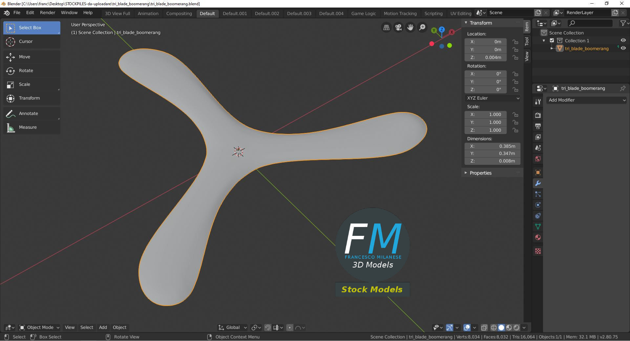Switch to rendered viewport shading

[x=516, y=328]
